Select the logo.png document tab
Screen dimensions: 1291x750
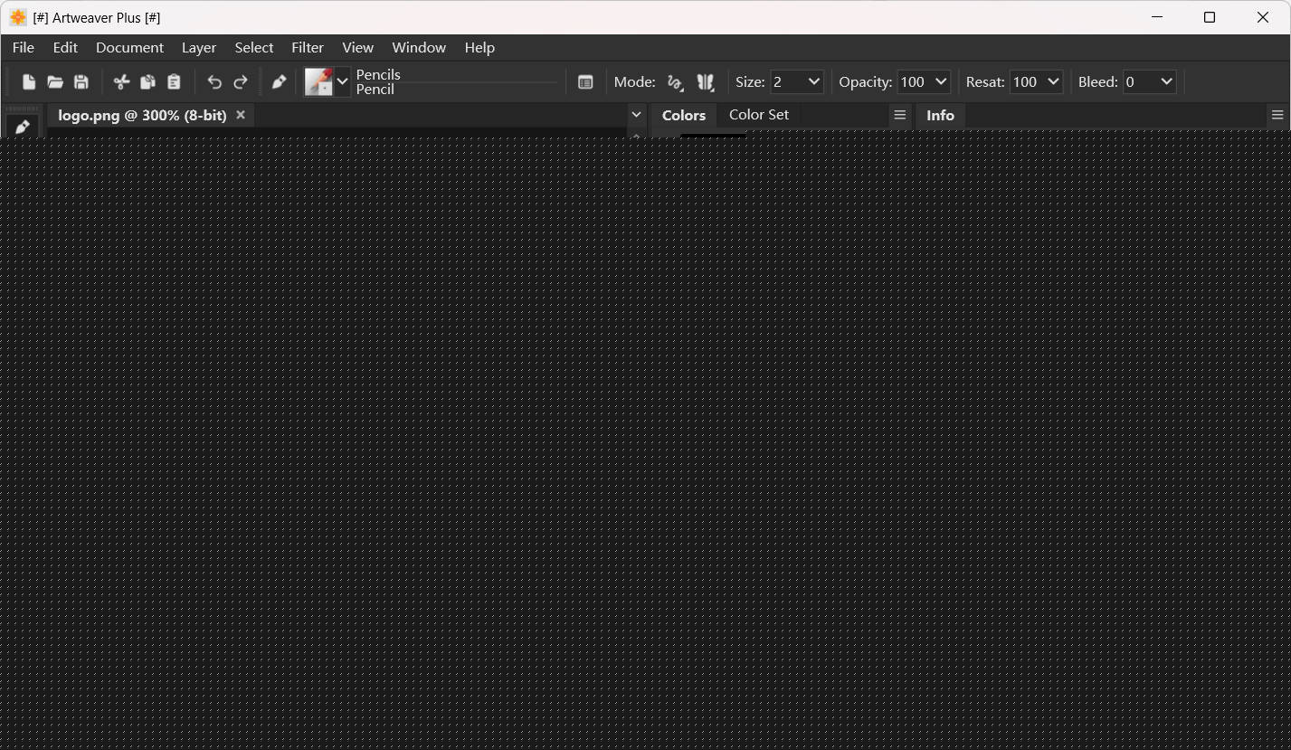click(x=142, y=116)
